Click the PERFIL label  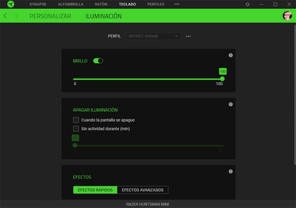coord(114,36)
